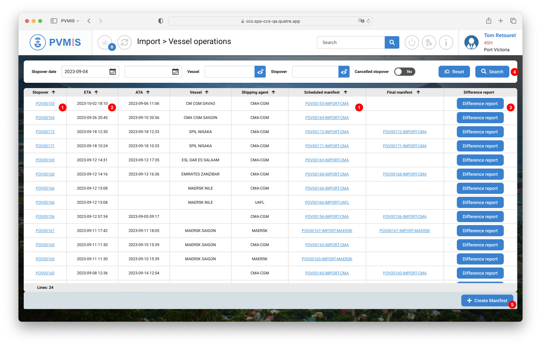541x346 pixels.
Task: Open the settings gears icon
Action: point(429,42)
